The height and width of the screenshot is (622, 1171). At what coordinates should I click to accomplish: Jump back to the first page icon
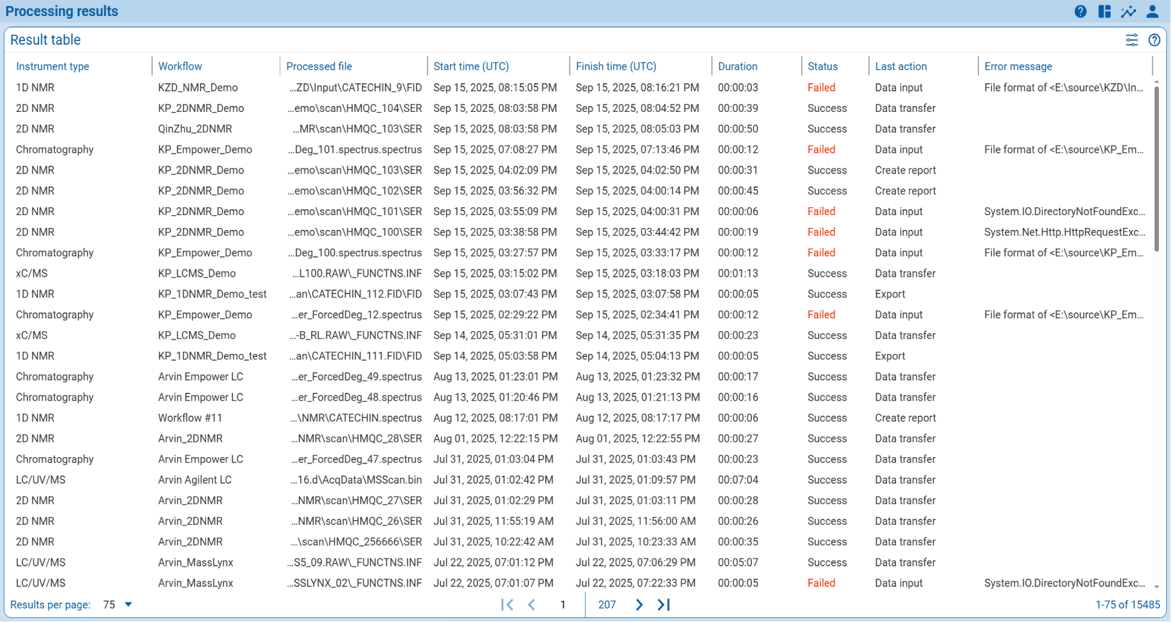tap(508, 605)
